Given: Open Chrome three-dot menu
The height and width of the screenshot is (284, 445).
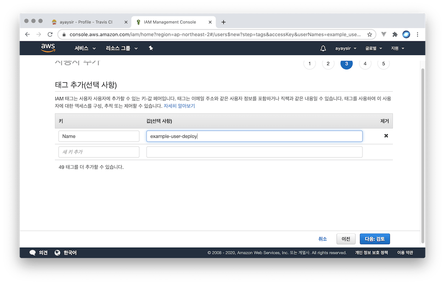Looking at the screenshot, I should click(417, 34).
